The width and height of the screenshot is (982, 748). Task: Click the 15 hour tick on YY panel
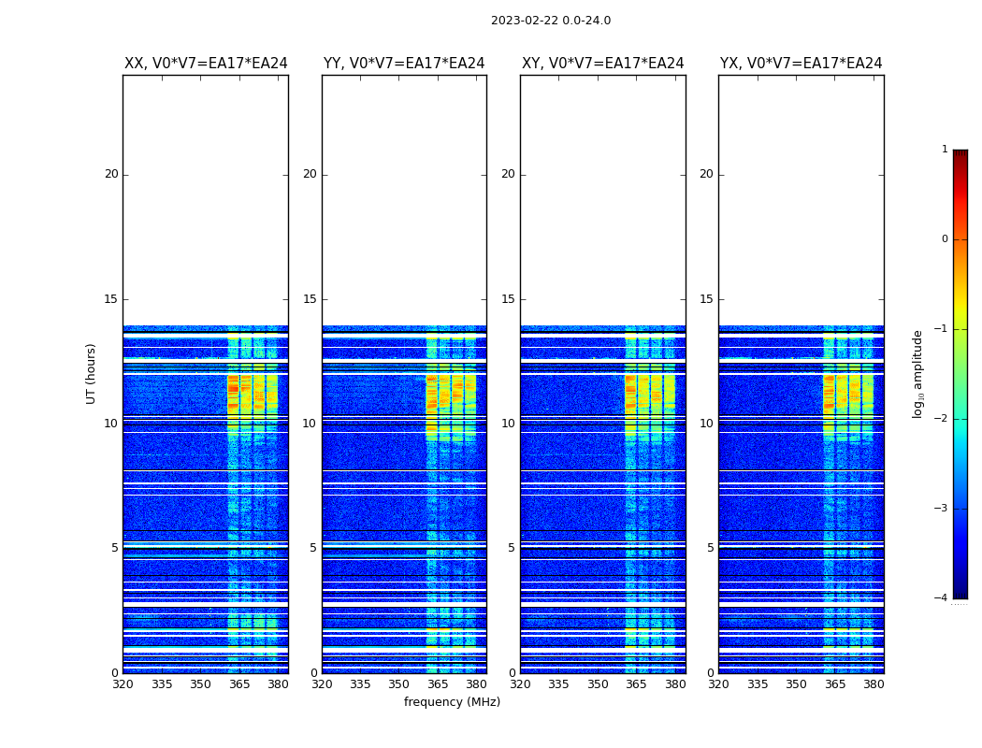310,298
